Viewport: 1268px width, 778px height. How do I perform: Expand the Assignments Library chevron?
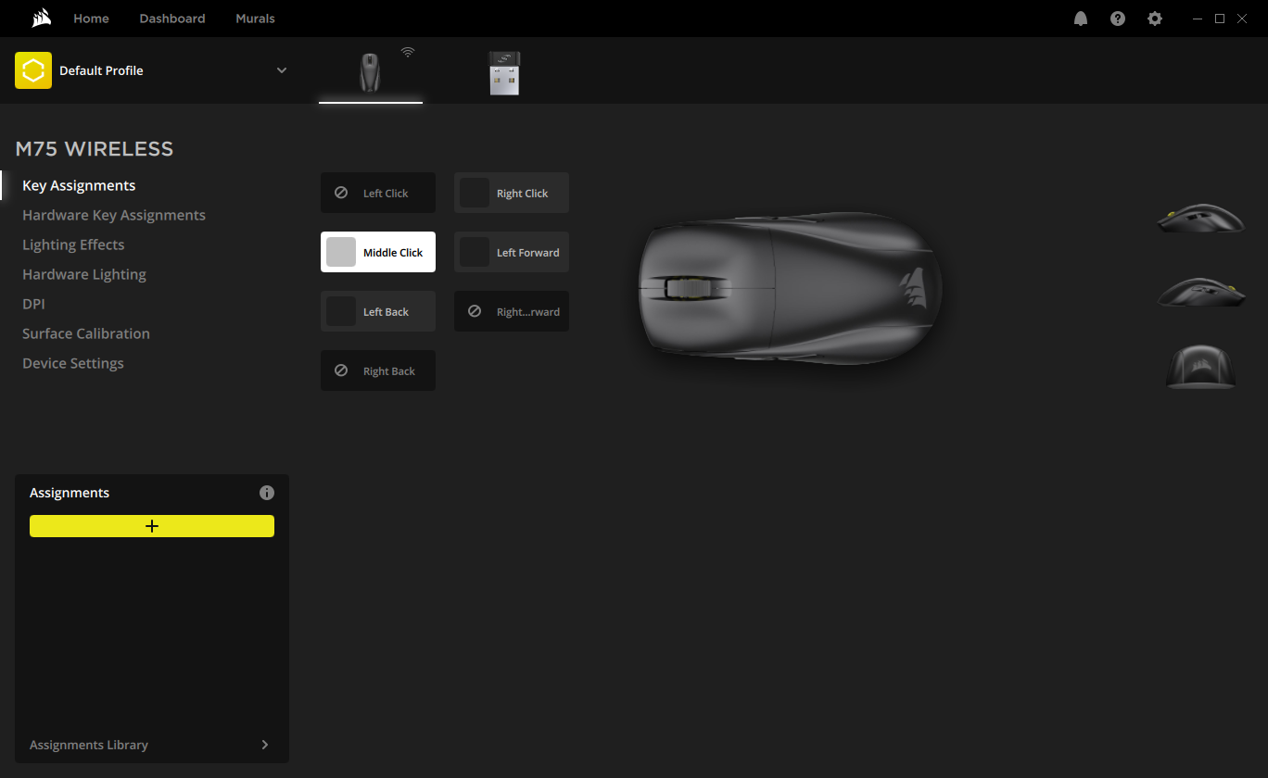tap(265, 745)
